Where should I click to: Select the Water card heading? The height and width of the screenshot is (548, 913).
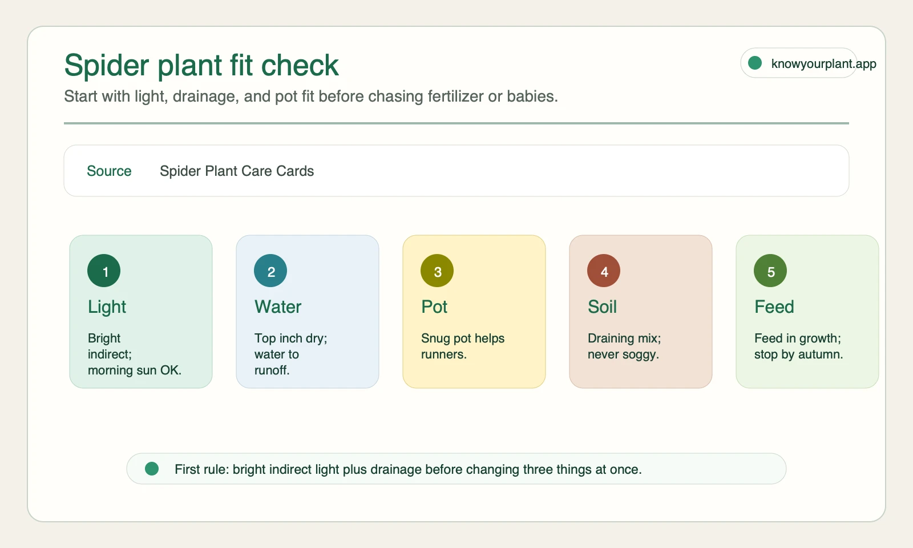(x=278, y=307)
